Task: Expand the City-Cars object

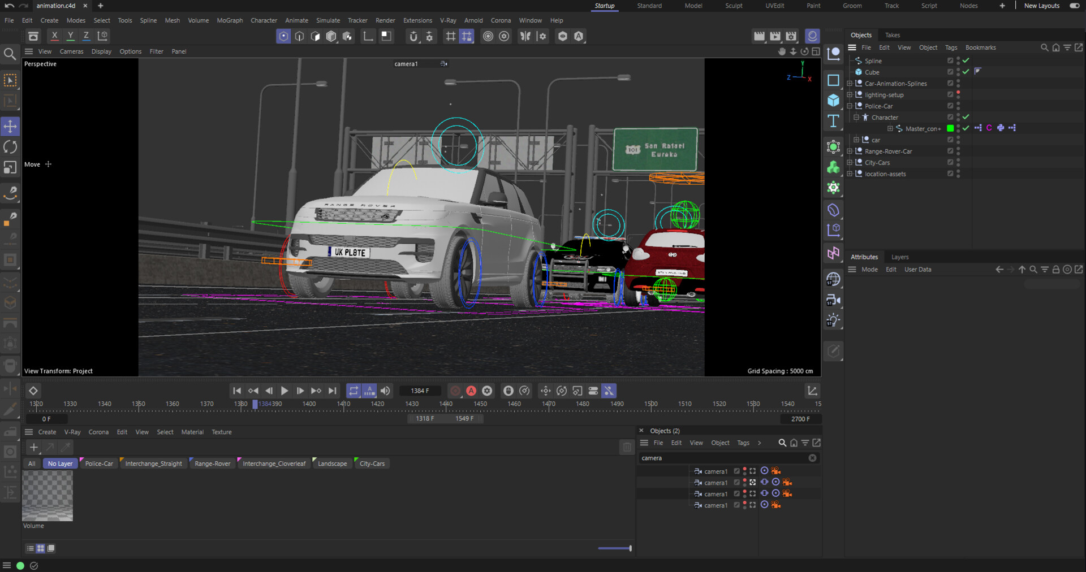Action: tap(850, 163)
